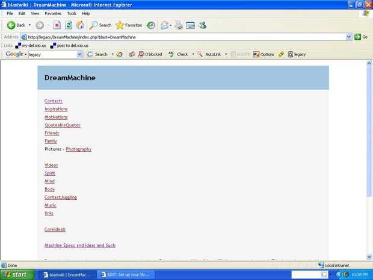Expand the address bar dropdown arrow
This screenshot has height=280, width=373.
point(349,37)
